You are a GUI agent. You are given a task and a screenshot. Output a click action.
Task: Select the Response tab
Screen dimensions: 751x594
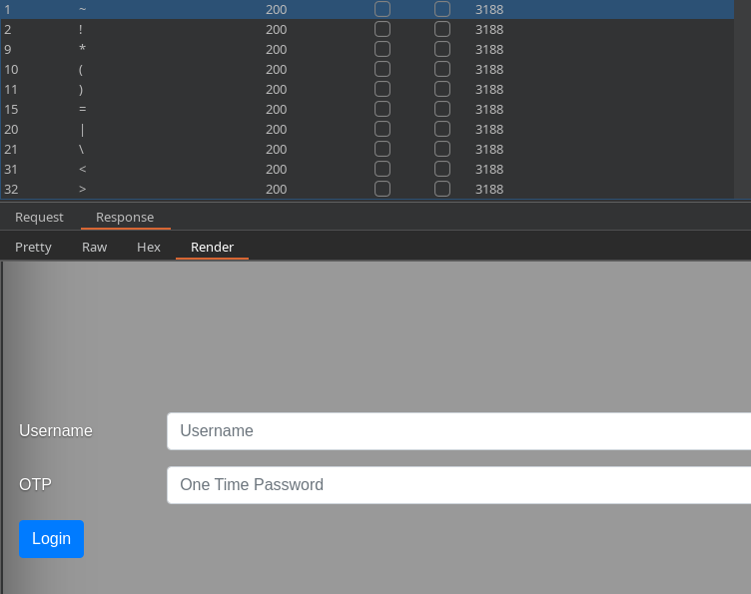pyautogui.click(x=125, y=217)
